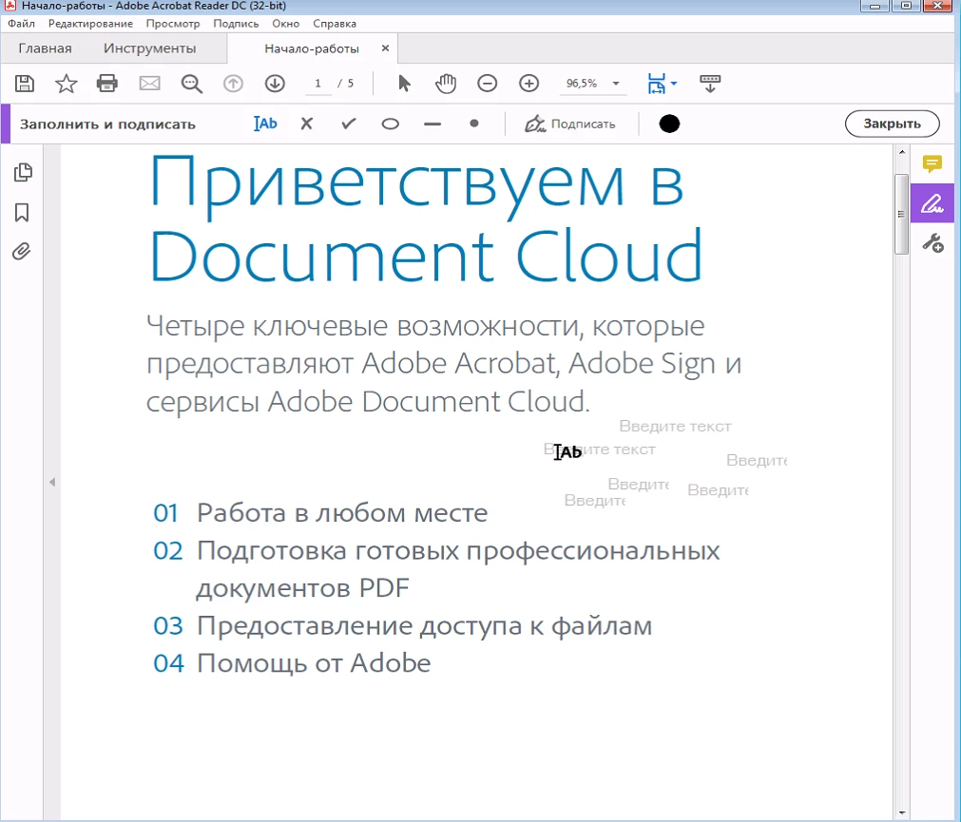The width and height of the screenshot is (961, 822).
Task: Open the Просмотр menu
Action: [173, 23]
